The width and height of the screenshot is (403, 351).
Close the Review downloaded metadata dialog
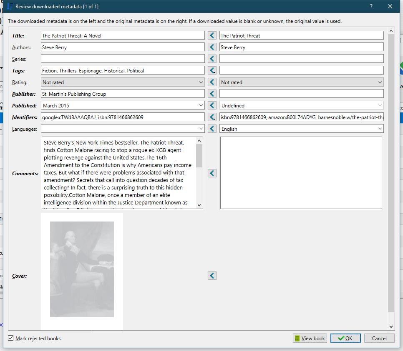[390, 6]
